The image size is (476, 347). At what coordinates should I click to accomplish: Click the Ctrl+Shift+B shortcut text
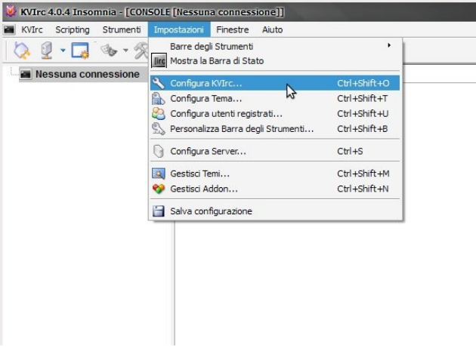363,129
